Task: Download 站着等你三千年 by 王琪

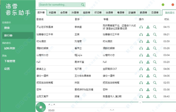Action: [148, 34]
